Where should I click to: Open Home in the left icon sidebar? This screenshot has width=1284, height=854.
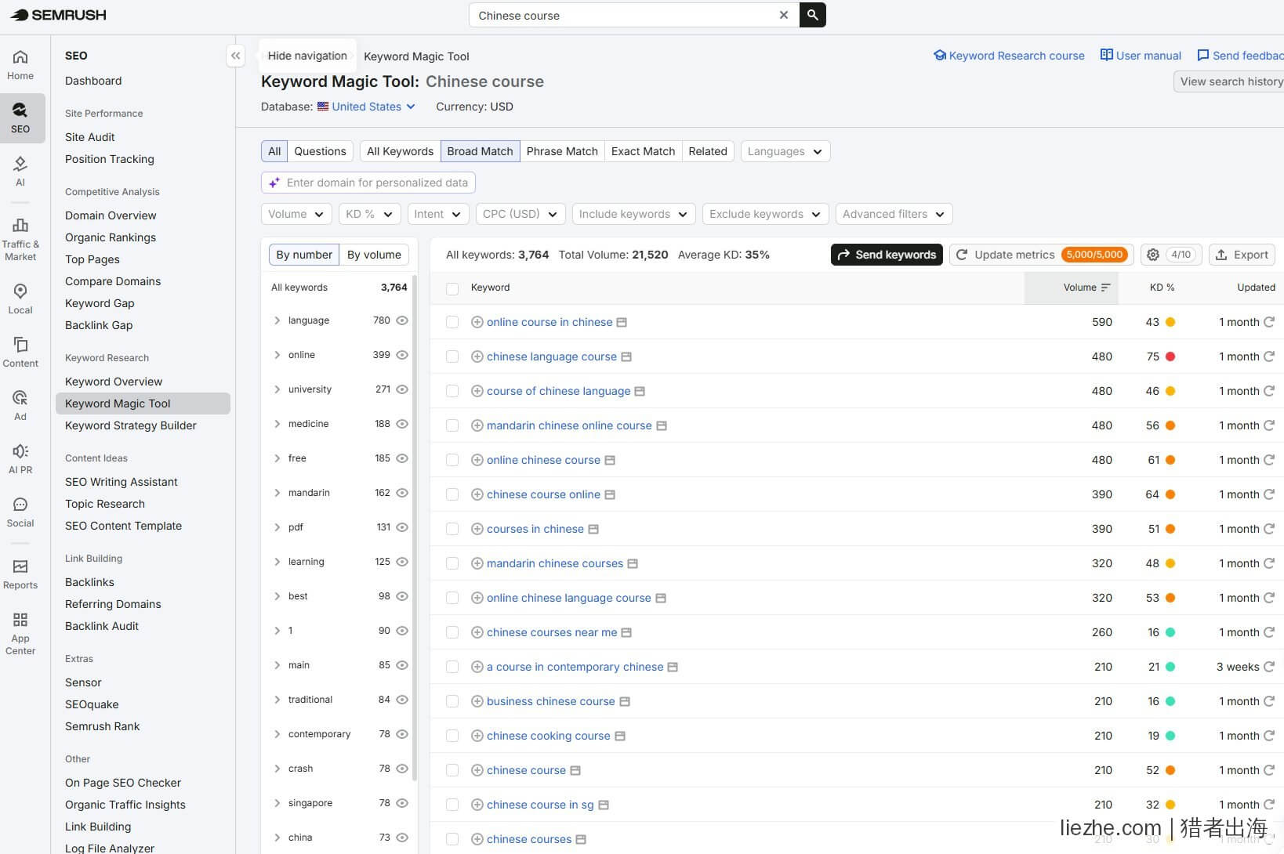tap(20, 65)
